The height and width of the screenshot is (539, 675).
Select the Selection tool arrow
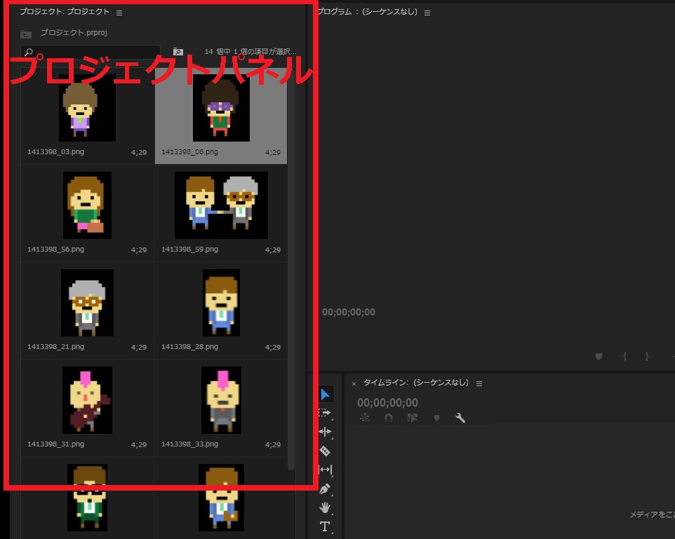coord(325,395)
